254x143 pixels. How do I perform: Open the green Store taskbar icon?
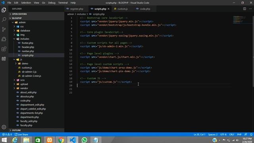click(x=38, y=140)
